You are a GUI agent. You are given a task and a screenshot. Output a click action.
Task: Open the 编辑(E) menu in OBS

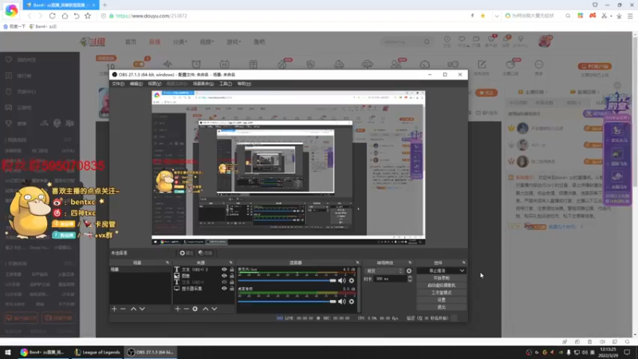(x=136, y=84)
